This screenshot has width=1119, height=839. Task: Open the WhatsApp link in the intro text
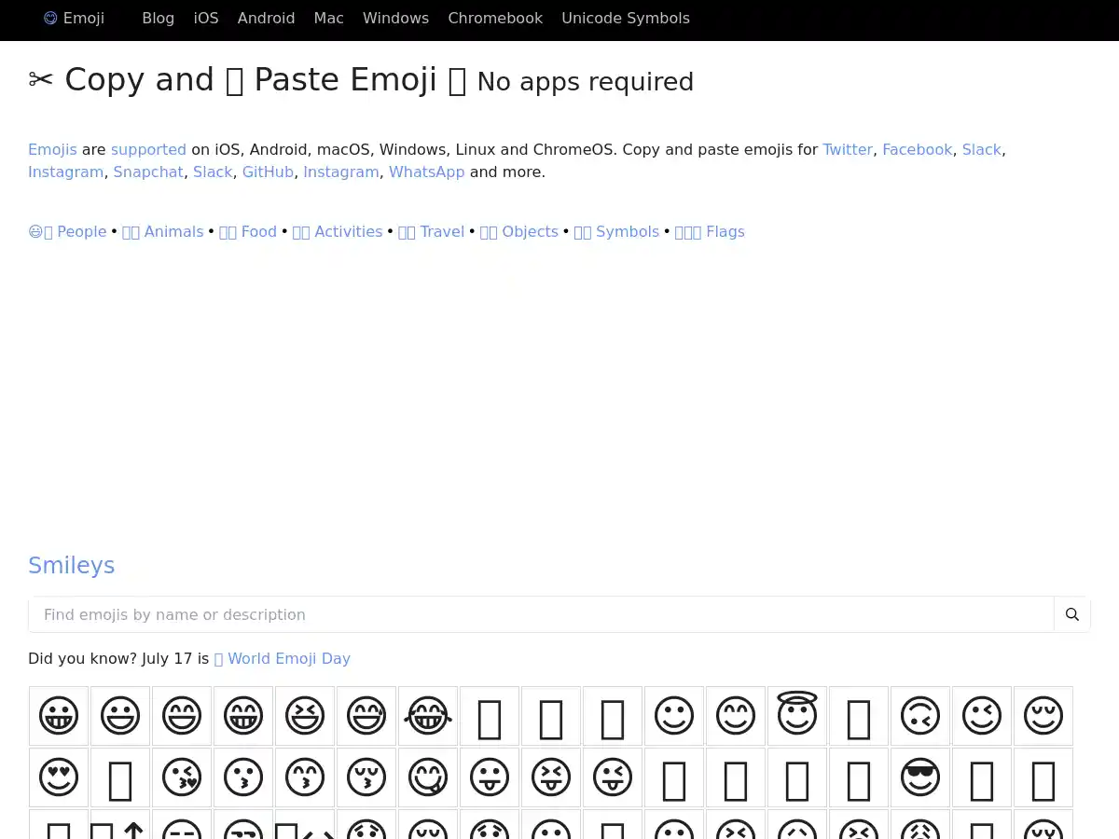(426, 172)
